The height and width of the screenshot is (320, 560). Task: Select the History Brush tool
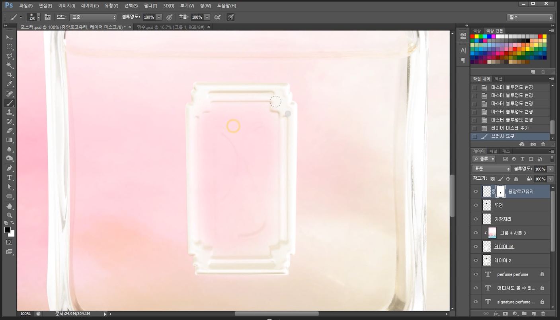coord(10,122)
